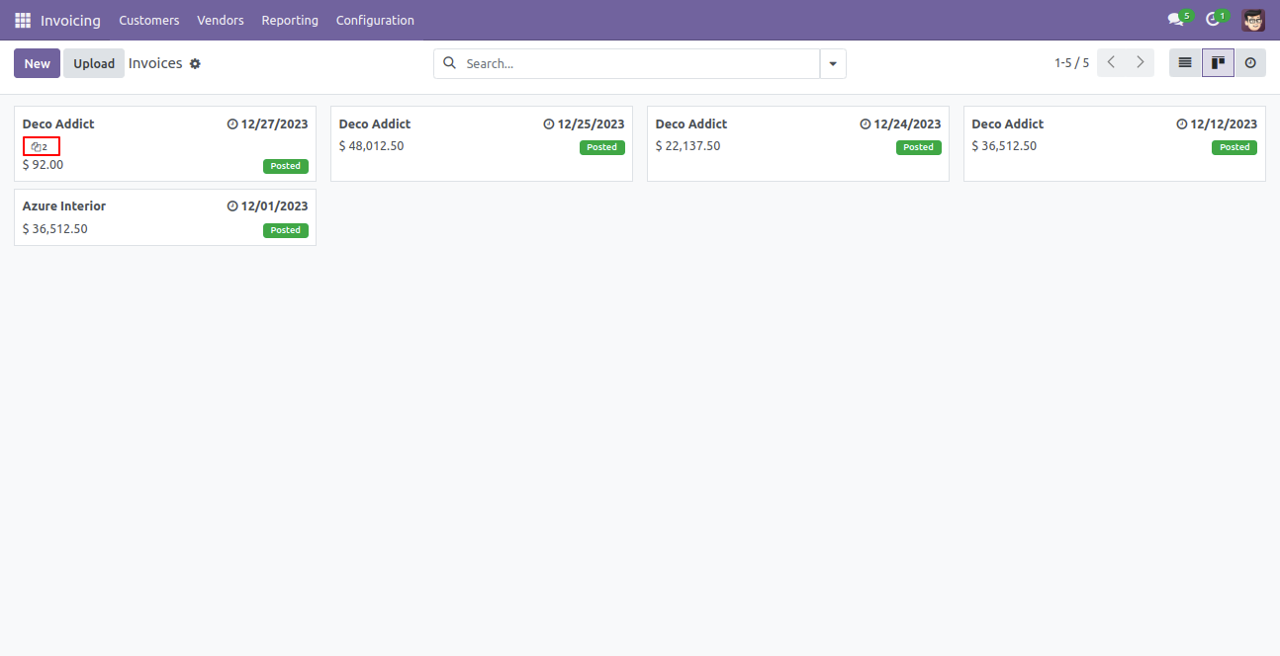Open the $22,137.50 Deco Addict invoice card
This screenshot has width=1280, height=656.
tap(798, 144)
